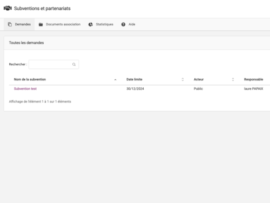
Task: Toggle sort arrows on Date limite column
Action: click(183, 79)
